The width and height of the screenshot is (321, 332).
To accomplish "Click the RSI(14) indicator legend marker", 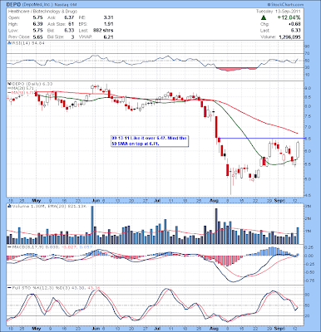I will tap(8, 43).
